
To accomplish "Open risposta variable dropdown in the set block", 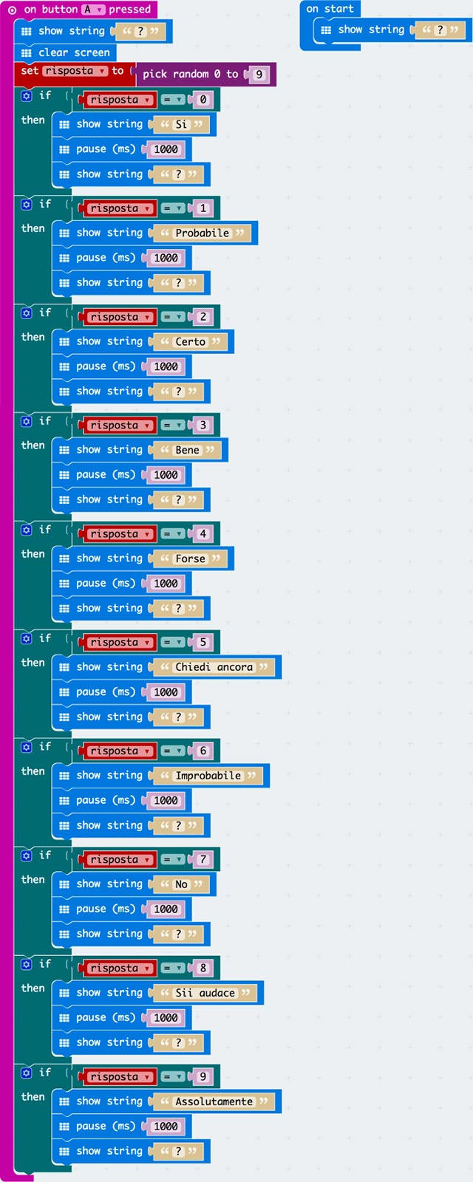I will 75,71.
